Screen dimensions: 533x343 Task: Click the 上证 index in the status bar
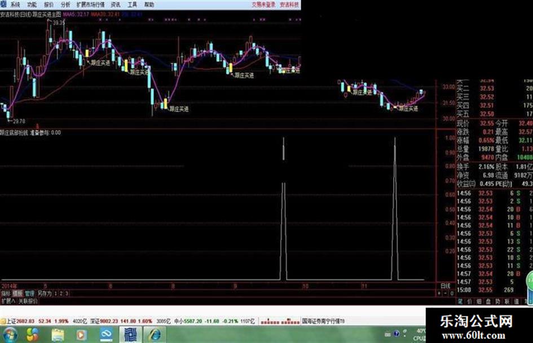coord(11,321)
